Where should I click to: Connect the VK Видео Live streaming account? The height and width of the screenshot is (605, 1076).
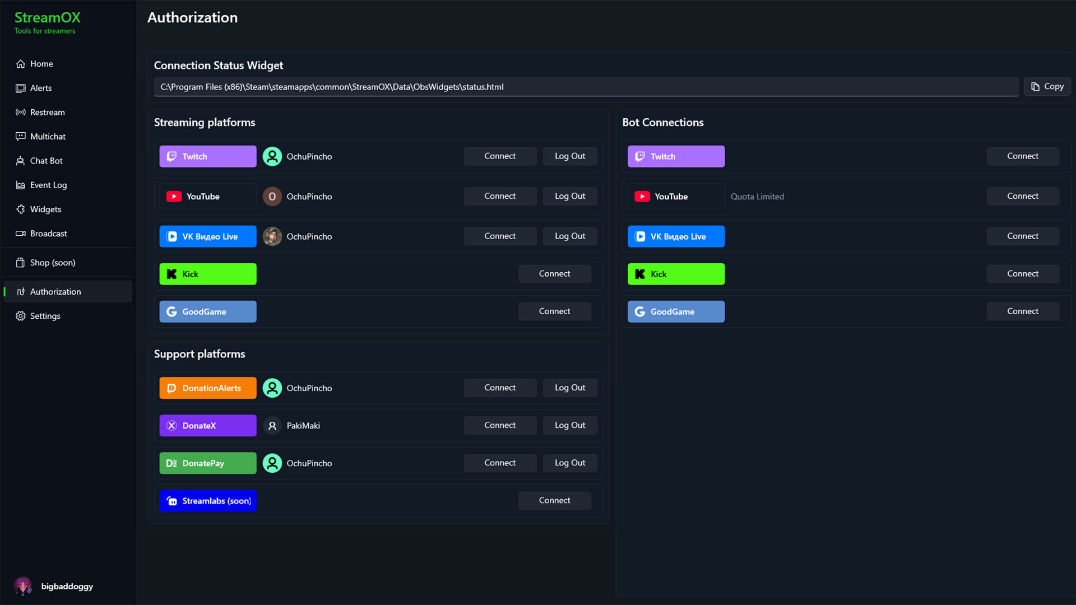click(500, 236)
